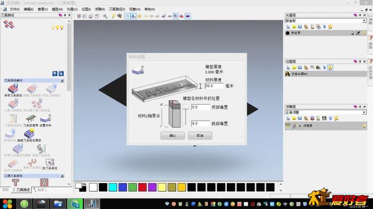Select the red color swatch
This screenshot has width=373, height=209.
142,187
